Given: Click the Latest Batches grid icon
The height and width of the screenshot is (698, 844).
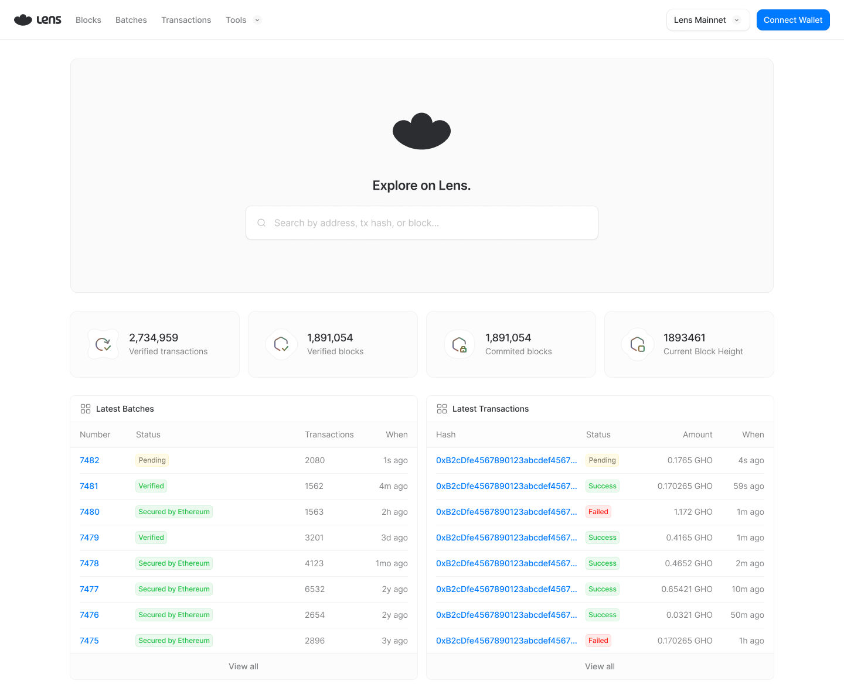Looking at the screenshot, I should click(86, 409).
